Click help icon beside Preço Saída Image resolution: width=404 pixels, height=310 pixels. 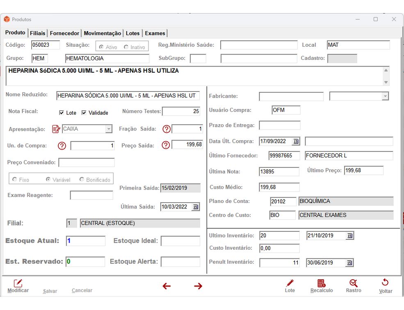coord(166,145)
